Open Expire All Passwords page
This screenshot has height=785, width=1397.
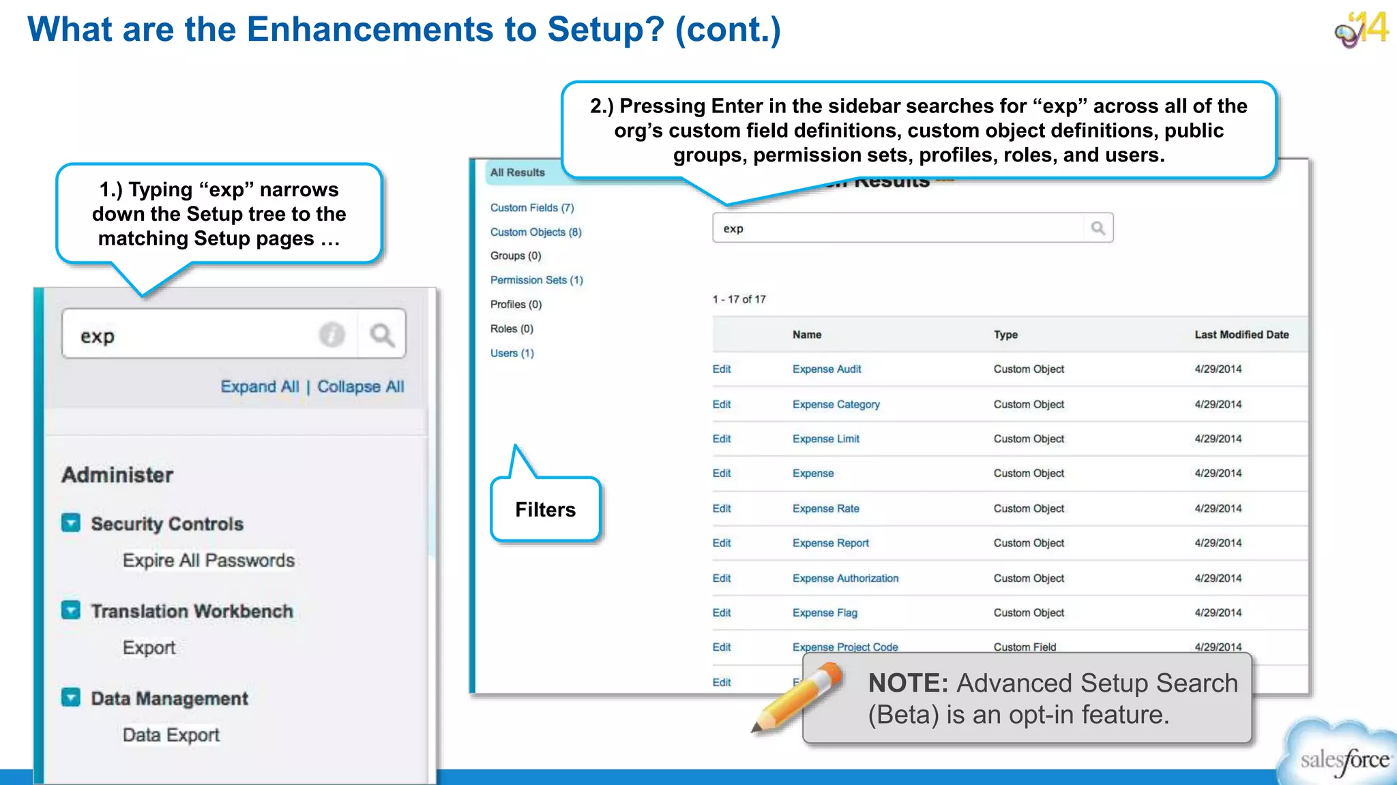pos(209,560)
